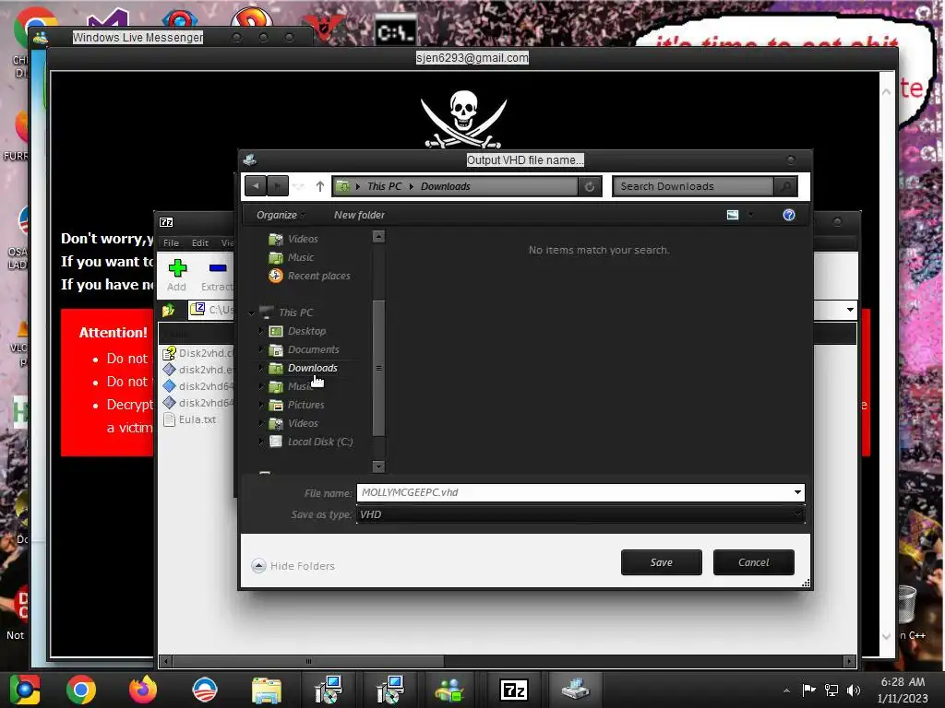Select Recent places in the folder tree
Image resolution: width=945 pixels, height=708 pixels.
point(310,276)
